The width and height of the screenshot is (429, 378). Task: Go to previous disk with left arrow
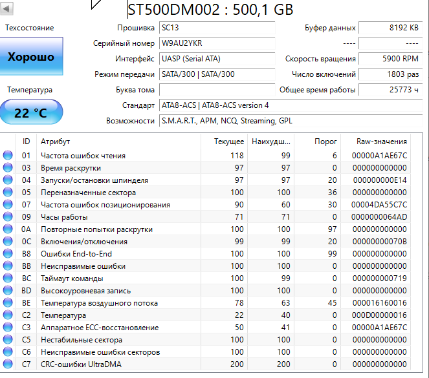[x=6, y=8]
